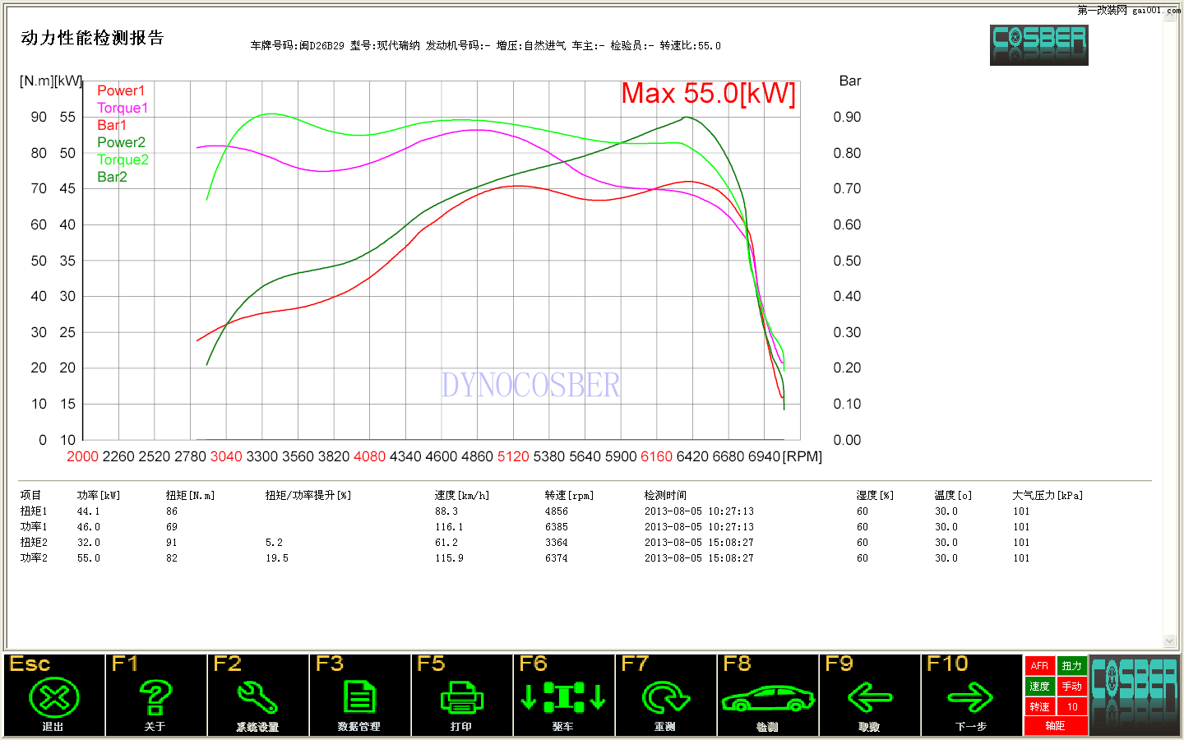
Task: Click the 扭矩[N.m] column header
Action: click(x=190, y=496)
